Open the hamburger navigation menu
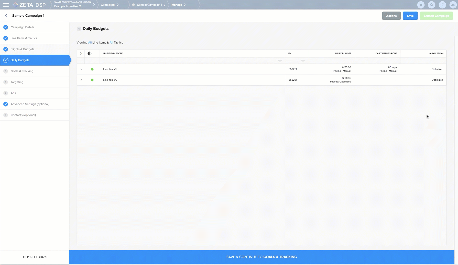This screenshot has width=458, height=265. pyautogui.click(x=6, y=5)
